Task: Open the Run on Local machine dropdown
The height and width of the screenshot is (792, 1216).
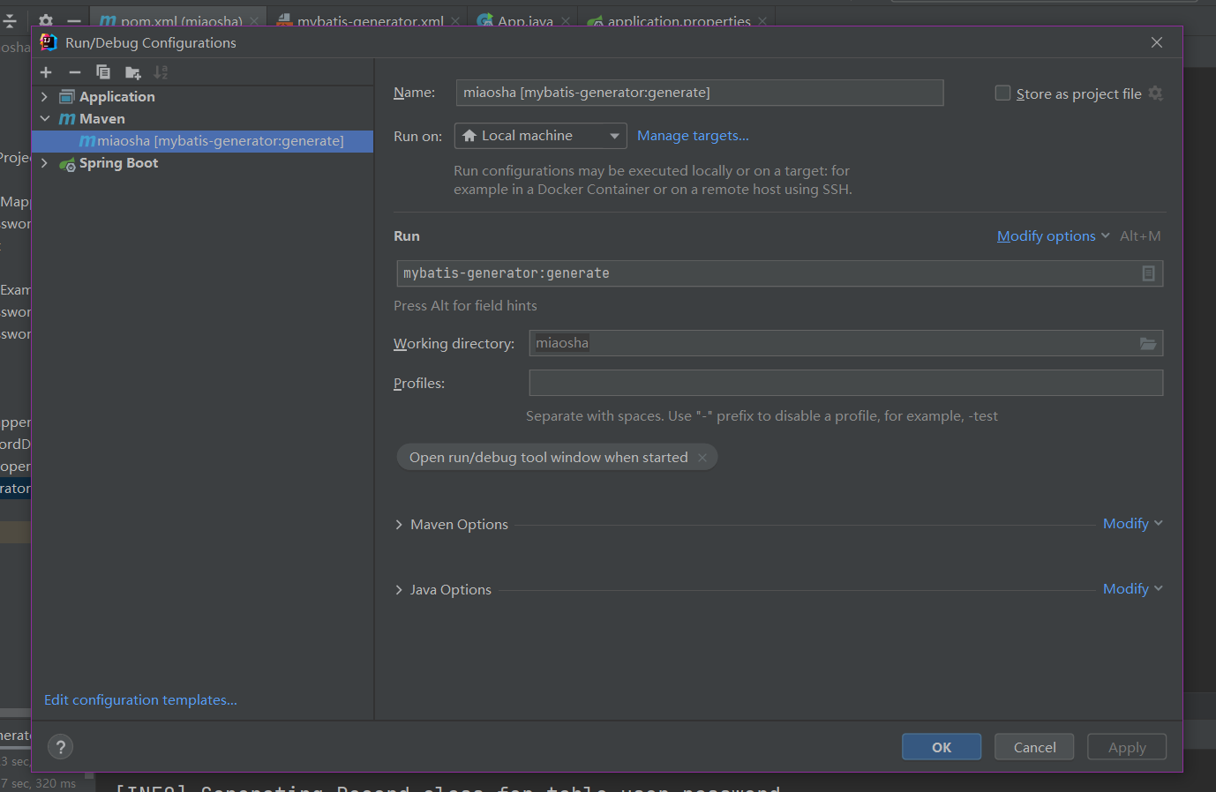Action: (540, 136)
